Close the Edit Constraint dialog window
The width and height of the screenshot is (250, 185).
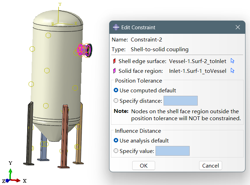point(238,27)
